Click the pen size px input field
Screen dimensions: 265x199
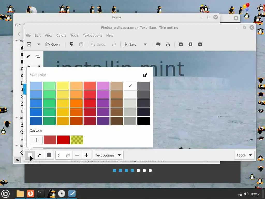tap(64, 155)
